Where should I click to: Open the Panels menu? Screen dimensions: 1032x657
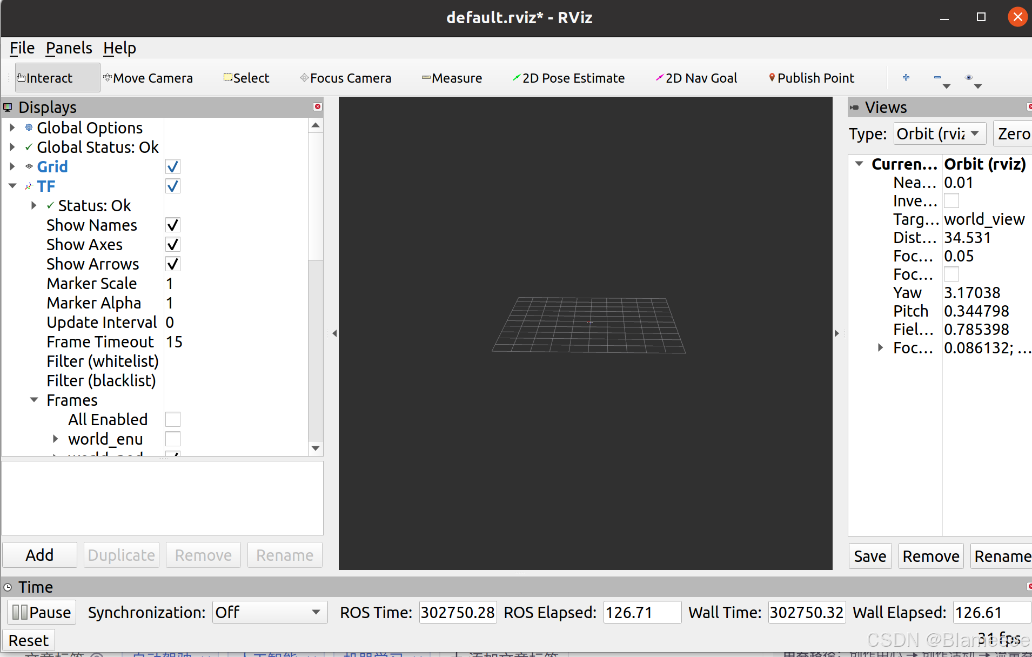(69, 48)
